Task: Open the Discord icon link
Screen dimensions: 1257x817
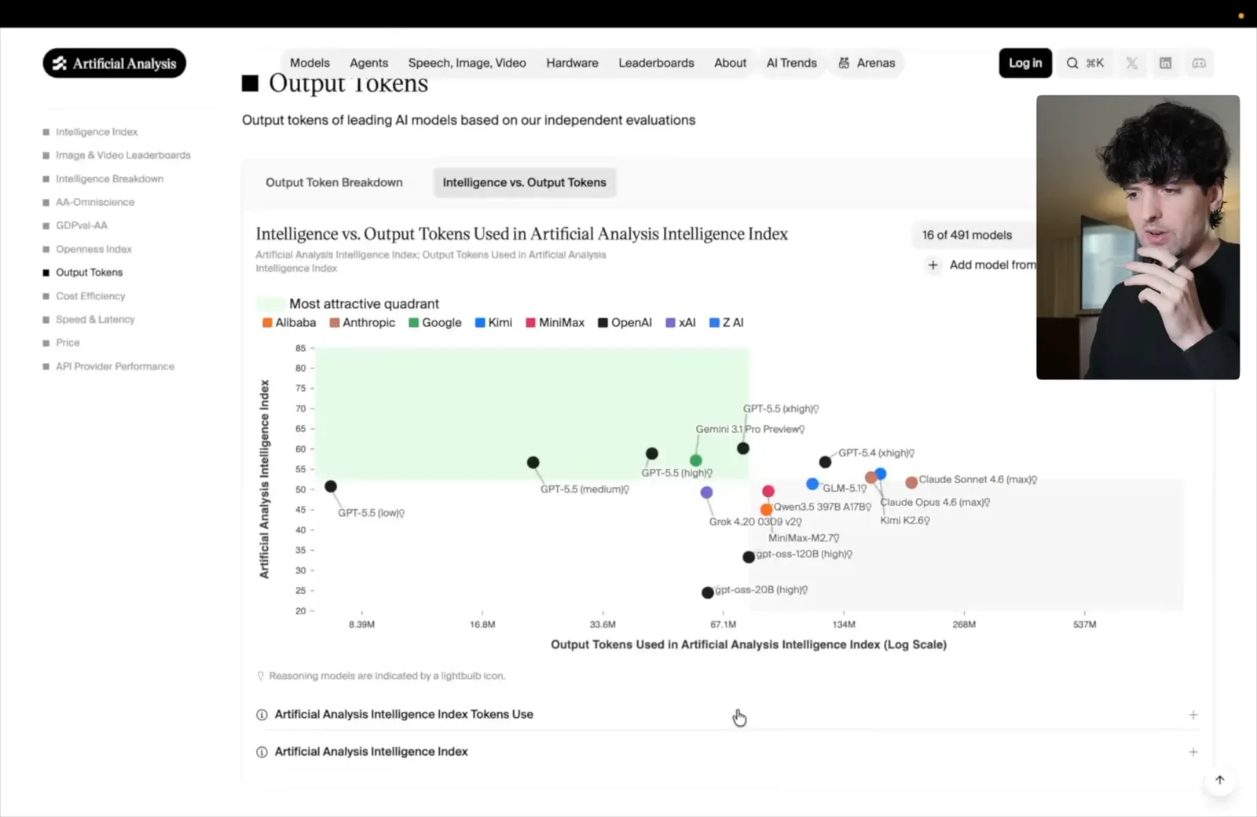Action: click(1199, 63)
